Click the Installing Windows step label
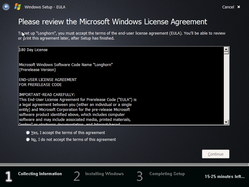249x187 pixels. click(x=104, y=174)
